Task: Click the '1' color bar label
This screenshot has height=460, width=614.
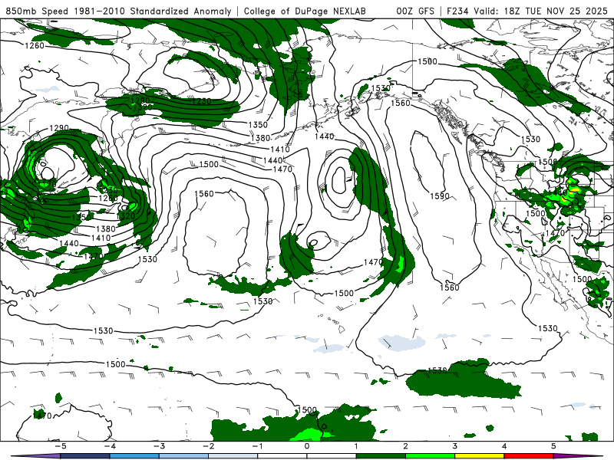Action: click(356, 446)
